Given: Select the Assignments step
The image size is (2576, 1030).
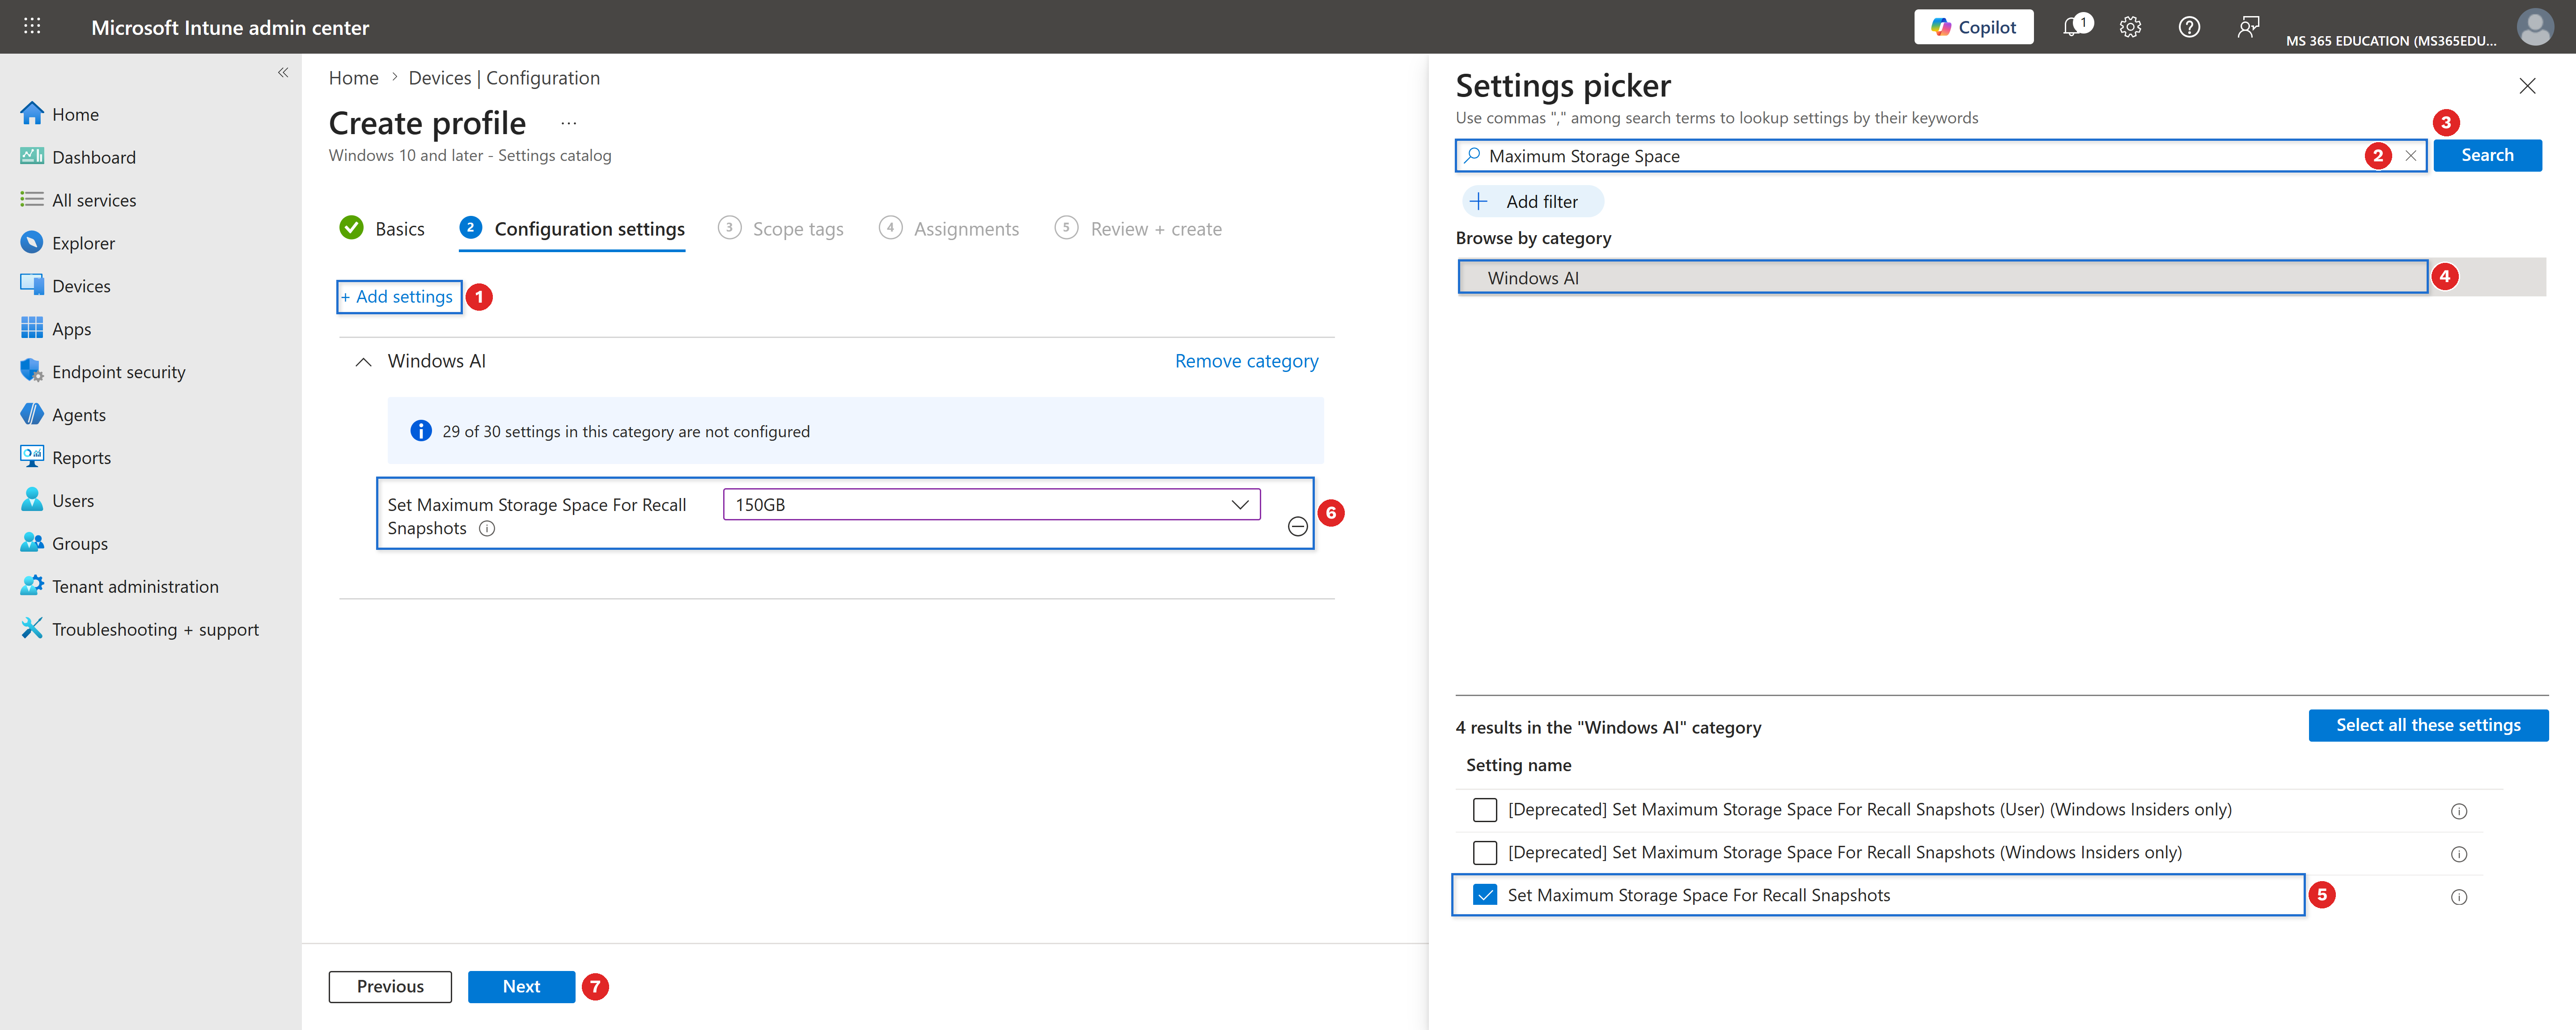Looking at the screenshot, I should [x=949, y=228].
